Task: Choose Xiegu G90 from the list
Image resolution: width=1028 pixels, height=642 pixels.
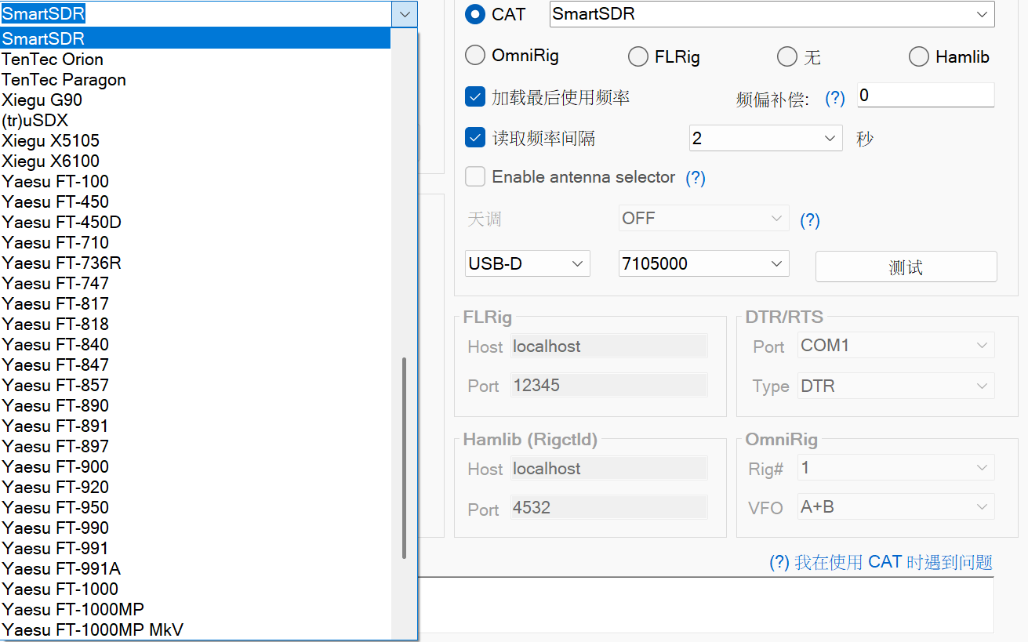Action: point(195,100)
